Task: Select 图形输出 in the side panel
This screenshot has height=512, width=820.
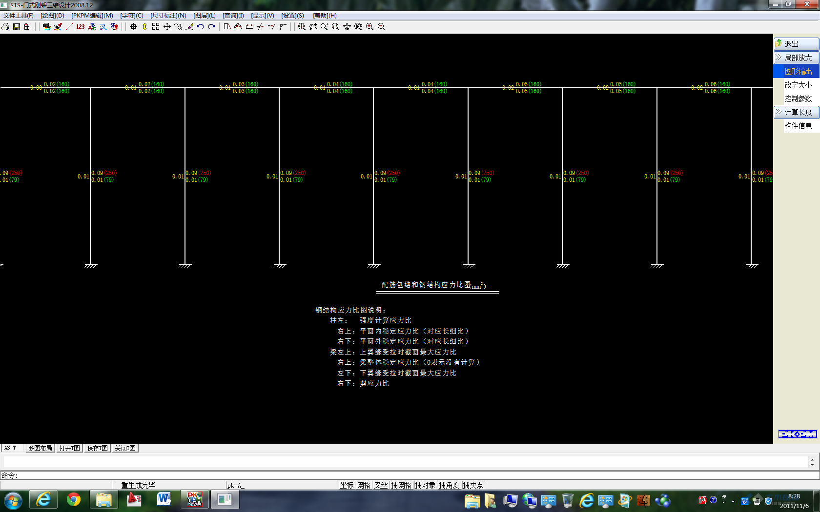Action: (796, 71)
